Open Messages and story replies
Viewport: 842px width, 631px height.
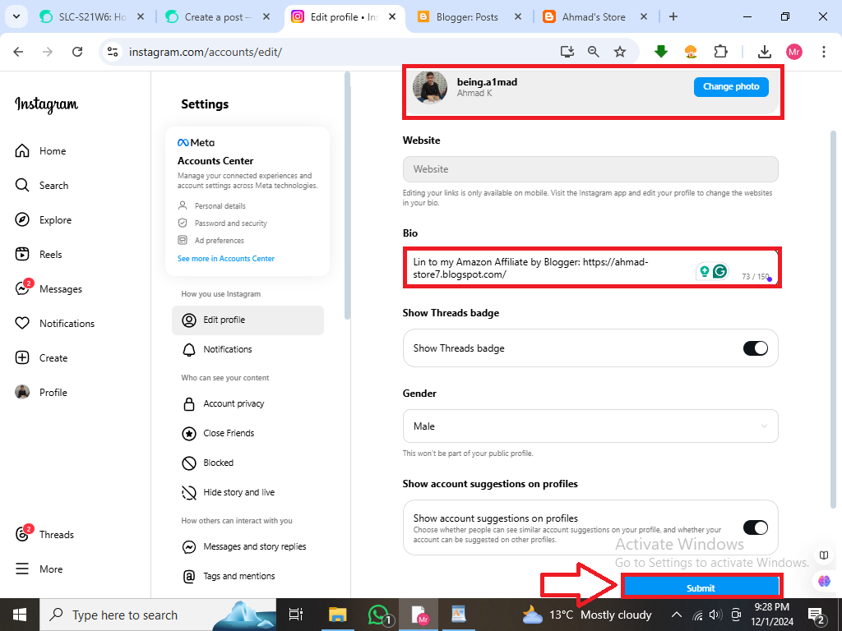click(x=243, y=546)
